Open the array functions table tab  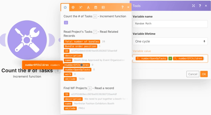pyautogui.click(x=103, y=7)
